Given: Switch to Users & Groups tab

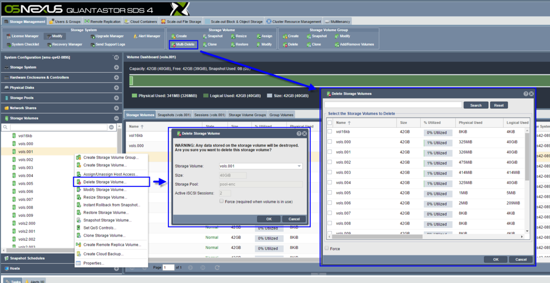Looking at the screenshot, I should point(65,21).
